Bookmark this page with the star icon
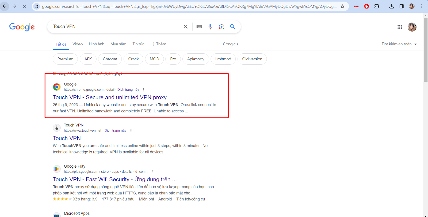Image resolution: width=428 pixels, height=217 pixels. point(342,6)
